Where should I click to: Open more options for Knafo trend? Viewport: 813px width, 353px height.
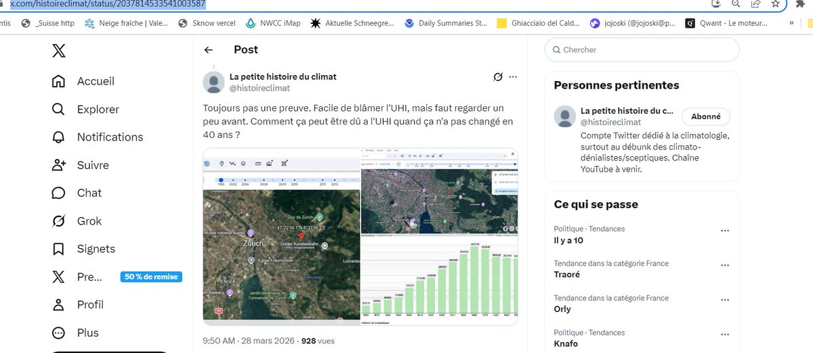726,333
